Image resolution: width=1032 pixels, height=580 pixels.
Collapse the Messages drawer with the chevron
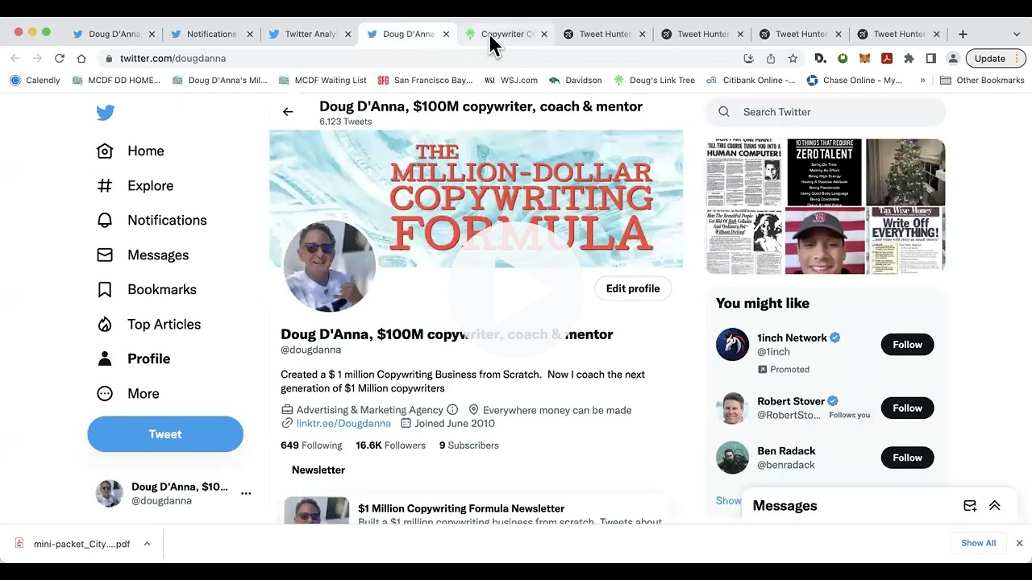tap(994, 505)
